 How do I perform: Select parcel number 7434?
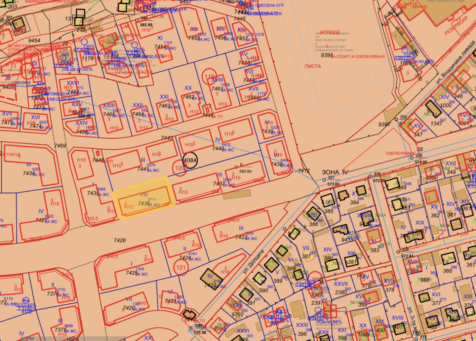point(29,173)
